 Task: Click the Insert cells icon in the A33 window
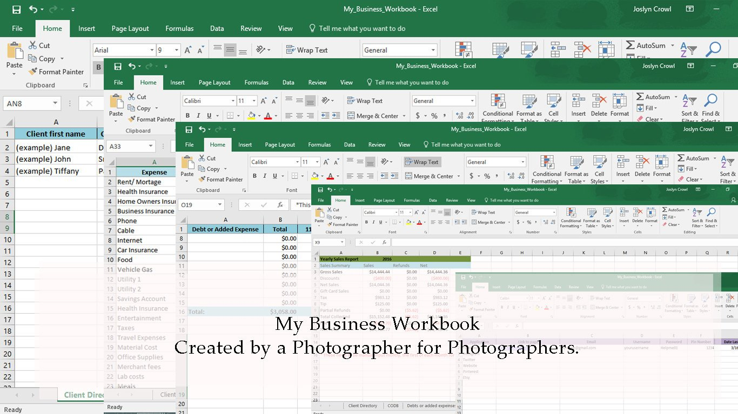pos(579,101)
